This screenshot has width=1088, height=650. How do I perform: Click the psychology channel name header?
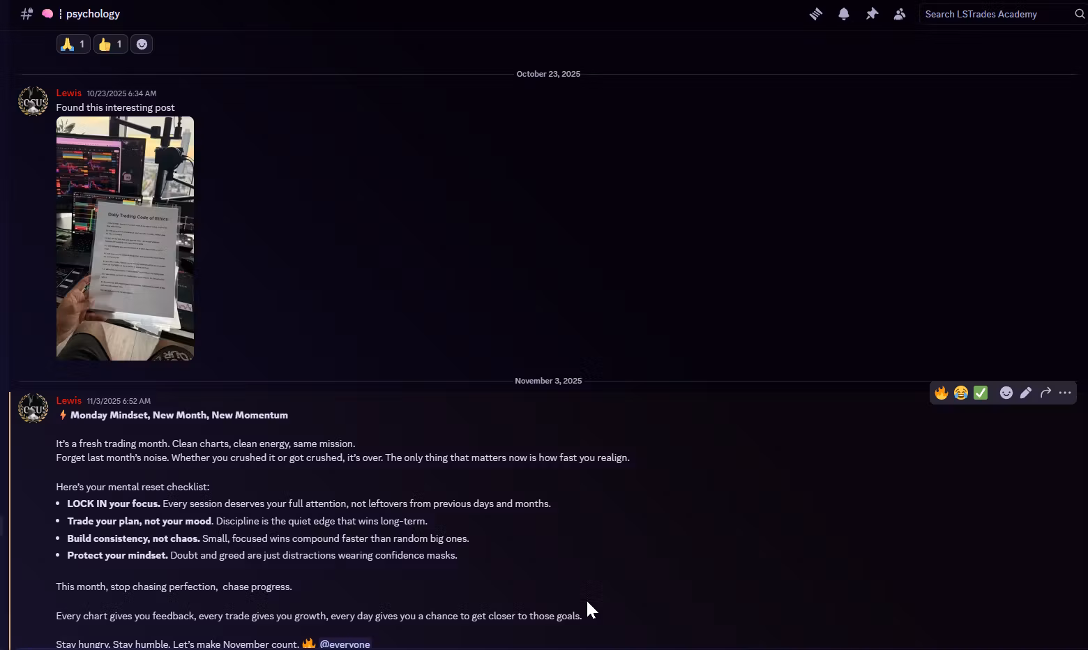(x=93, y=14)
